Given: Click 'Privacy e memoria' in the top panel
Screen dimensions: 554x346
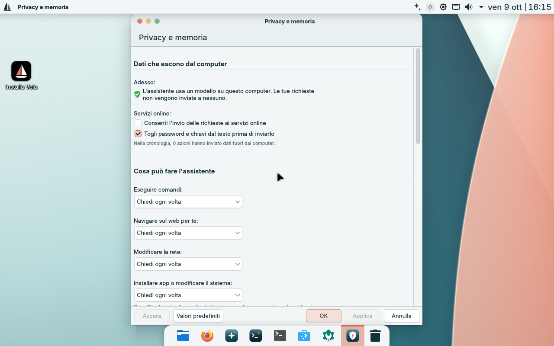Looking at the screenshot, I should [43, 7].
